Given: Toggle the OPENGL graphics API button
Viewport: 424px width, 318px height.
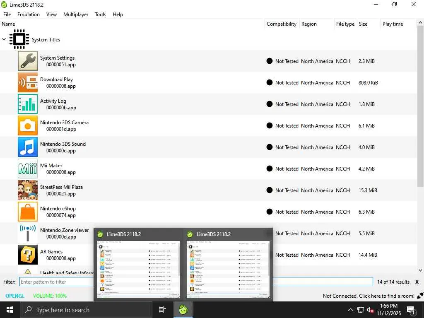Looking at the screenshot, I should [15, 296].
